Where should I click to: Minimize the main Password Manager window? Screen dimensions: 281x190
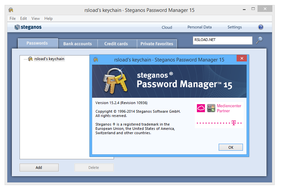244,10
